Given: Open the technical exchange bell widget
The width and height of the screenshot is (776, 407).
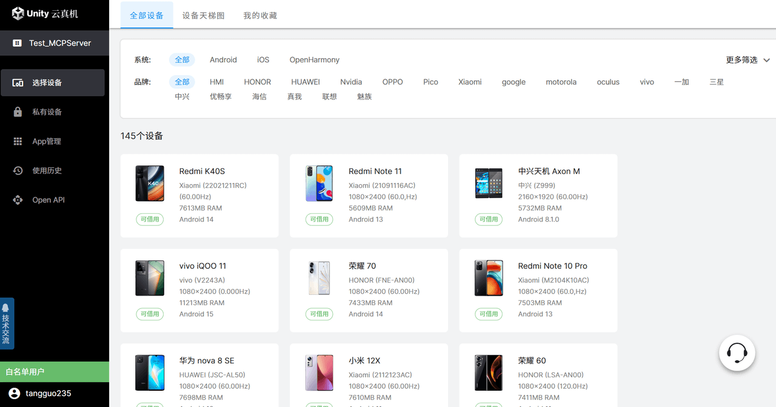Looking at the screenshot, I should (6, 323).
